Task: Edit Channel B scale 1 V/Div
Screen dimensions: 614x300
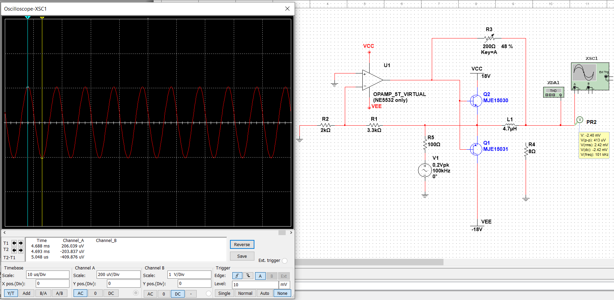Action: point(189,275)
